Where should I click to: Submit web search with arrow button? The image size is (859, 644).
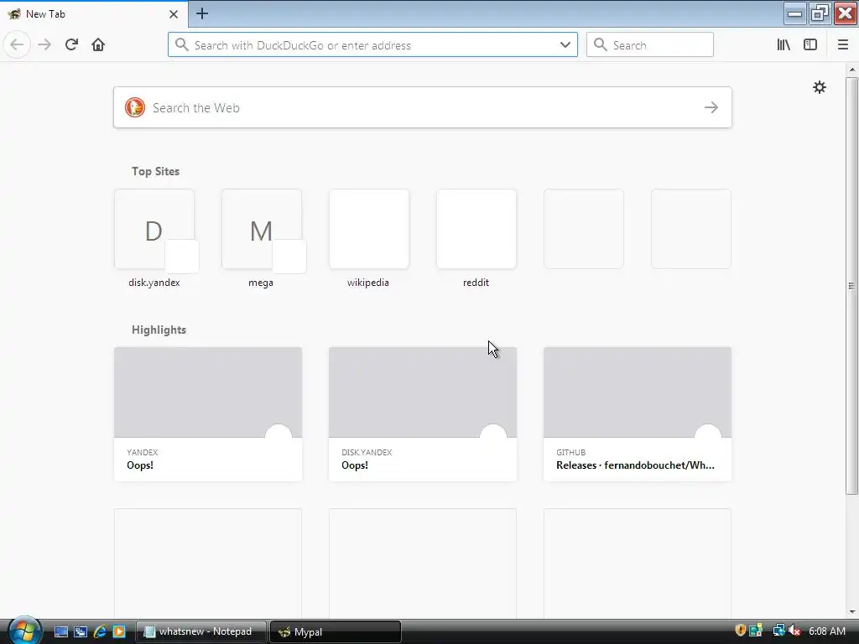click(711, 107)
